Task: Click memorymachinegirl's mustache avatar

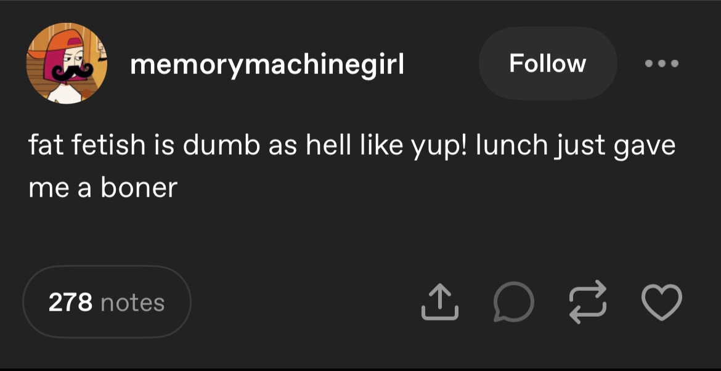Action: point(67,63)
